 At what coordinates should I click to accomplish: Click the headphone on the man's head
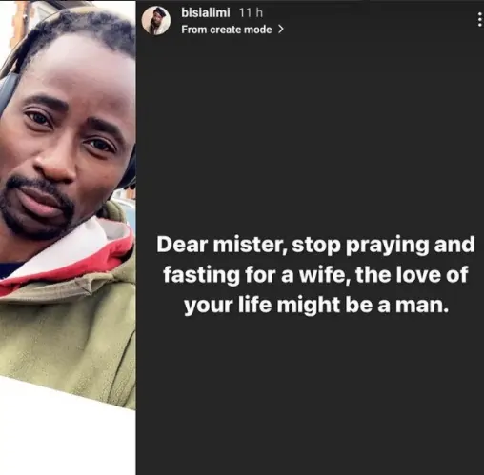coord(8,92)
